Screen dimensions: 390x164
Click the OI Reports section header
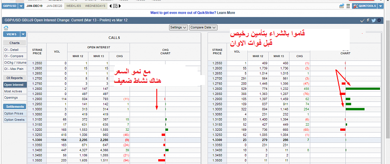(x=14, y=78)
